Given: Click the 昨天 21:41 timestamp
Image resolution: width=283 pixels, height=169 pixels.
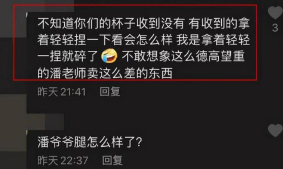Looking at the screenshot, I should tap(62, 91).
